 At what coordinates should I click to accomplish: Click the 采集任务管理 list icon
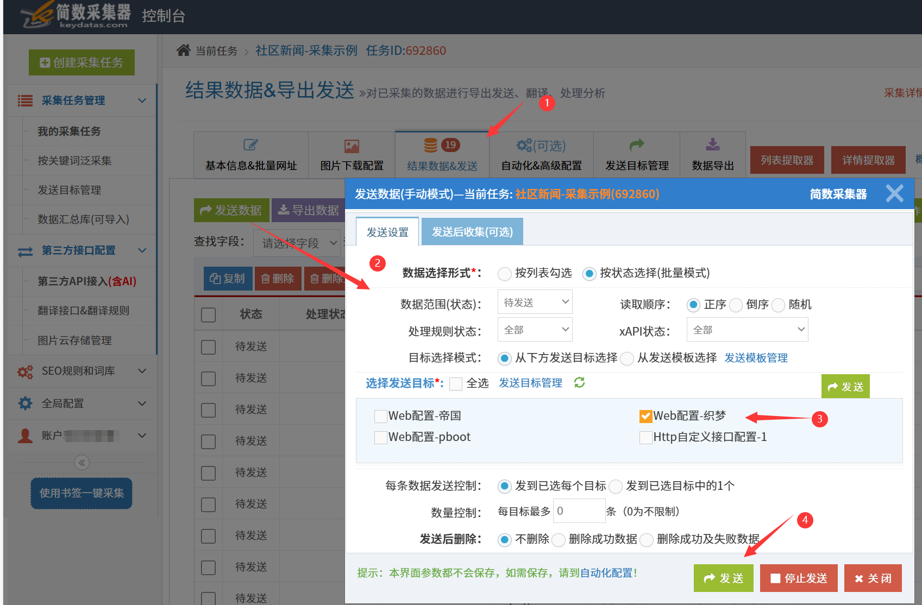(x=25, y=100)
